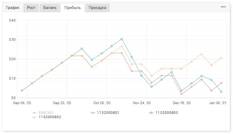Select the Баланс tab
233x134 pixels.
(50, 8)
